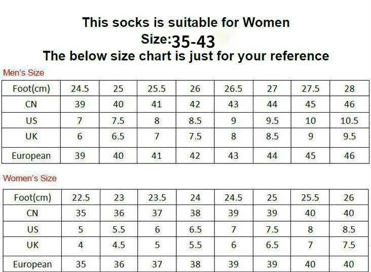Select CN row label in Men's table

(x=32, y=105)
